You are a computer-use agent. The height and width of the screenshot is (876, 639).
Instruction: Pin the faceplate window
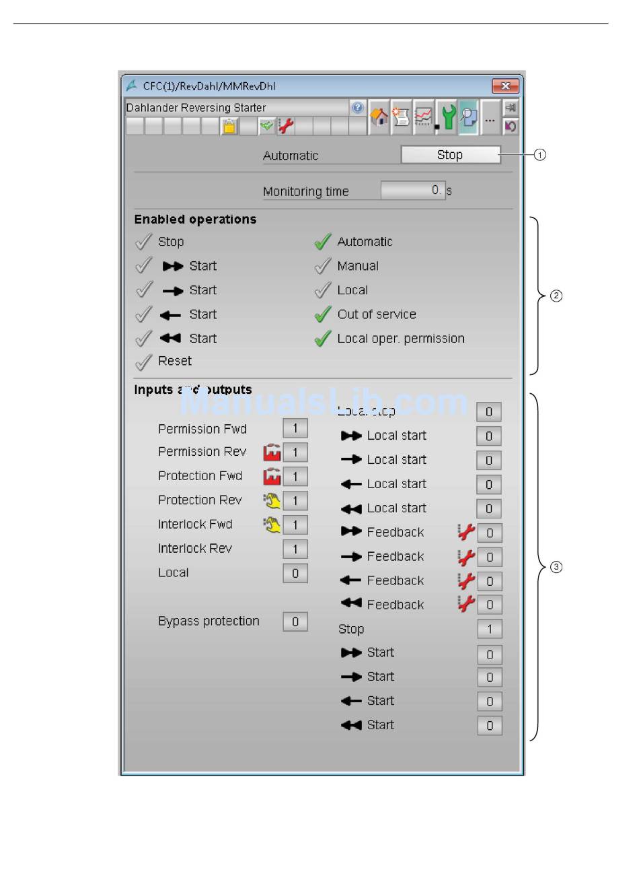click(511, 108)
